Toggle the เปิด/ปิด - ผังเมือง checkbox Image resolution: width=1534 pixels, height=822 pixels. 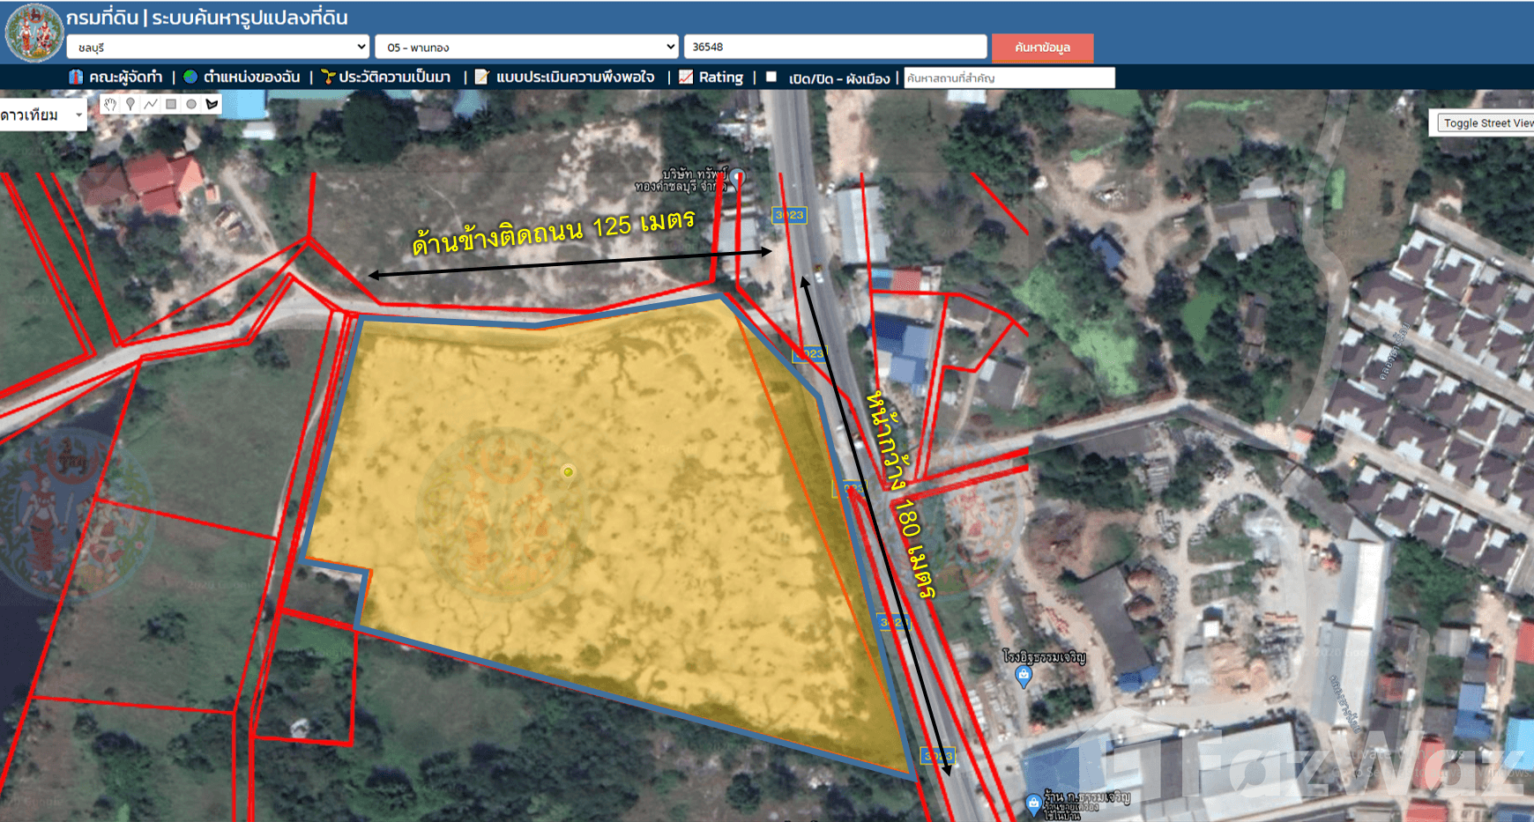coord(771,78)
